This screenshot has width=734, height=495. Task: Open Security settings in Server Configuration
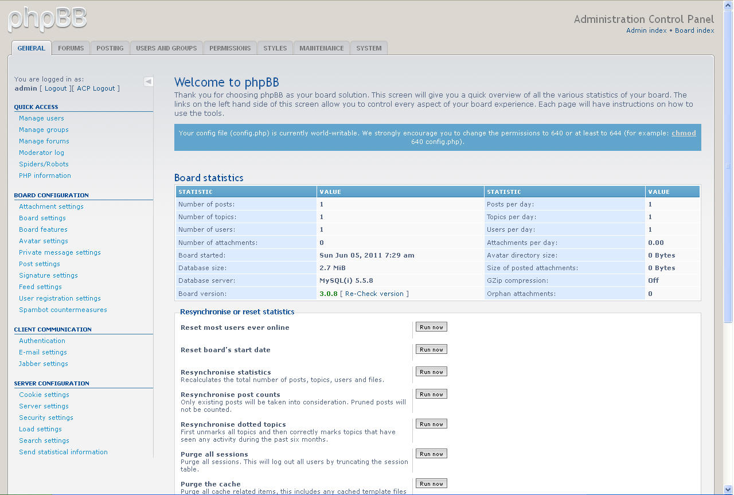46,418
